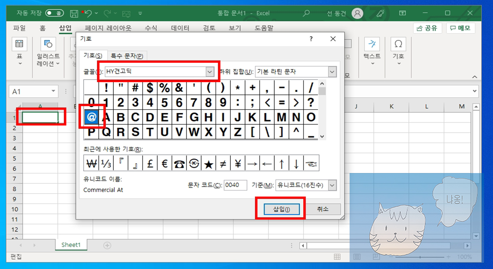Pick the ₩ won recent symbol
This screenshot has width=493, height=269.
[x=91, y=163]
